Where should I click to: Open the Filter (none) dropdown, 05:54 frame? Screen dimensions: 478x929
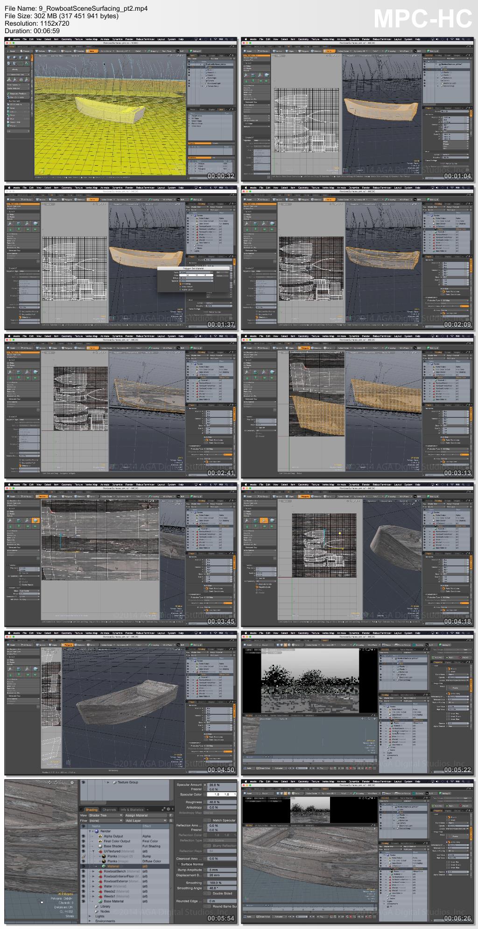point(106,821)
